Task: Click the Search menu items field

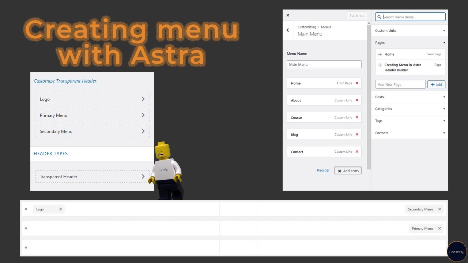Action: pos(410,17)
